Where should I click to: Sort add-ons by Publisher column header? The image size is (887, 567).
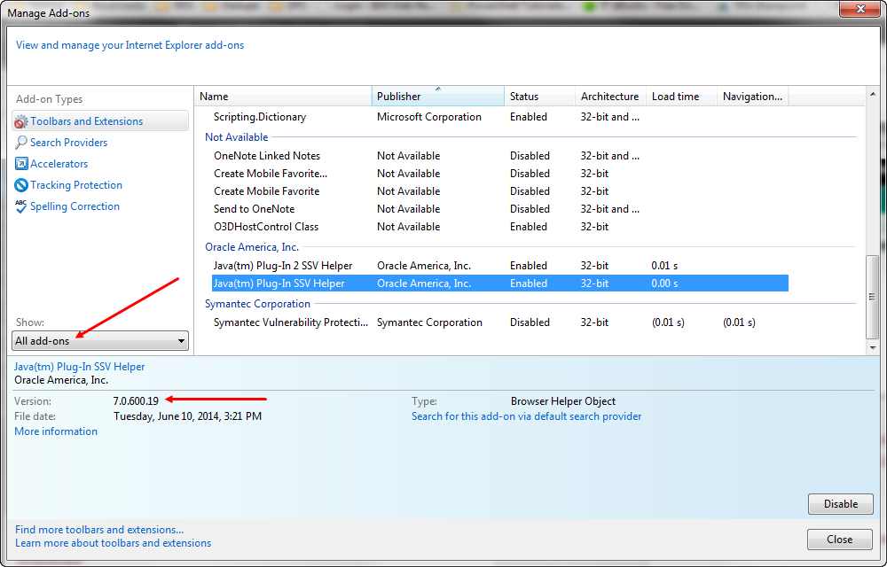tap(438, 97)
